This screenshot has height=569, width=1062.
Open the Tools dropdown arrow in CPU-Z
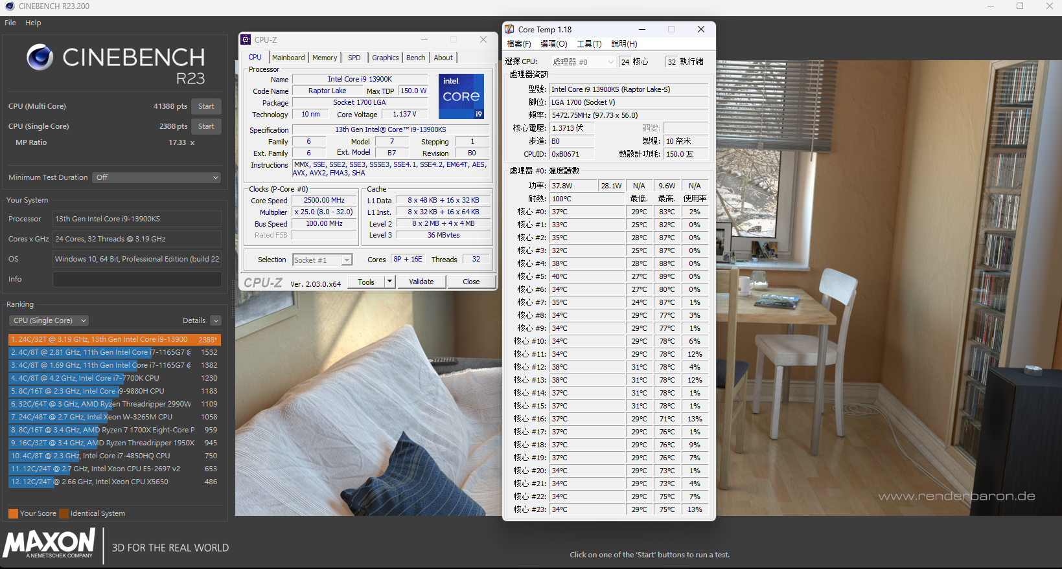(x=389, y=282)
